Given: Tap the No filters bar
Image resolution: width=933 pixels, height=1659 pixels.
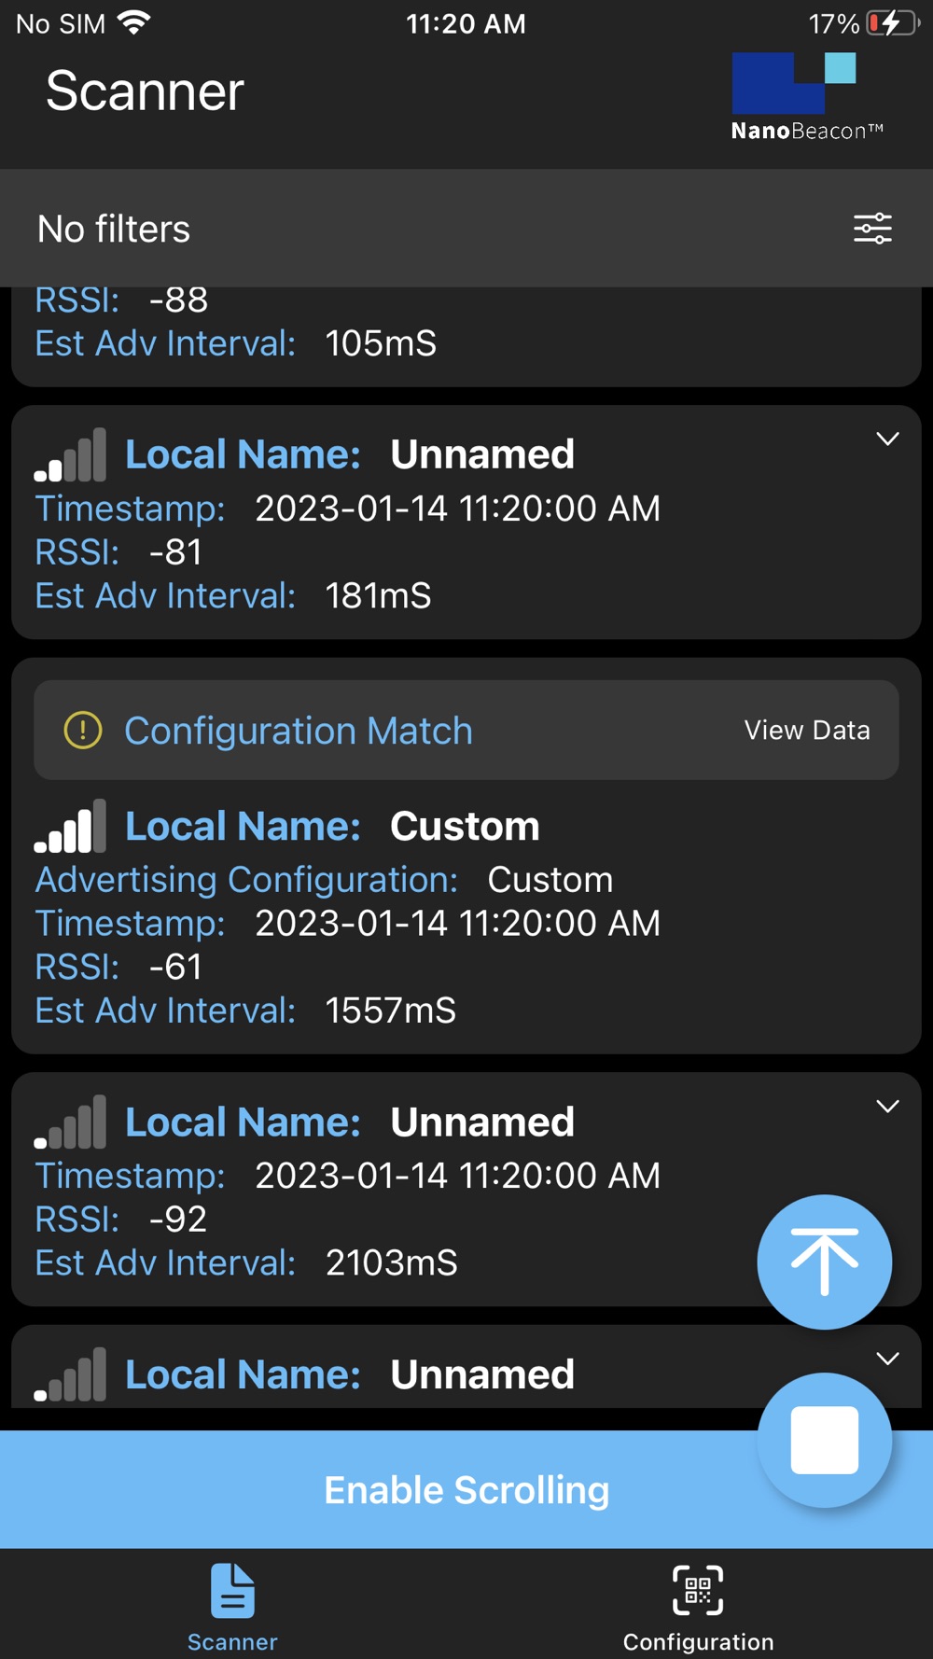Looking at the screenshot, I should point(373,229).
